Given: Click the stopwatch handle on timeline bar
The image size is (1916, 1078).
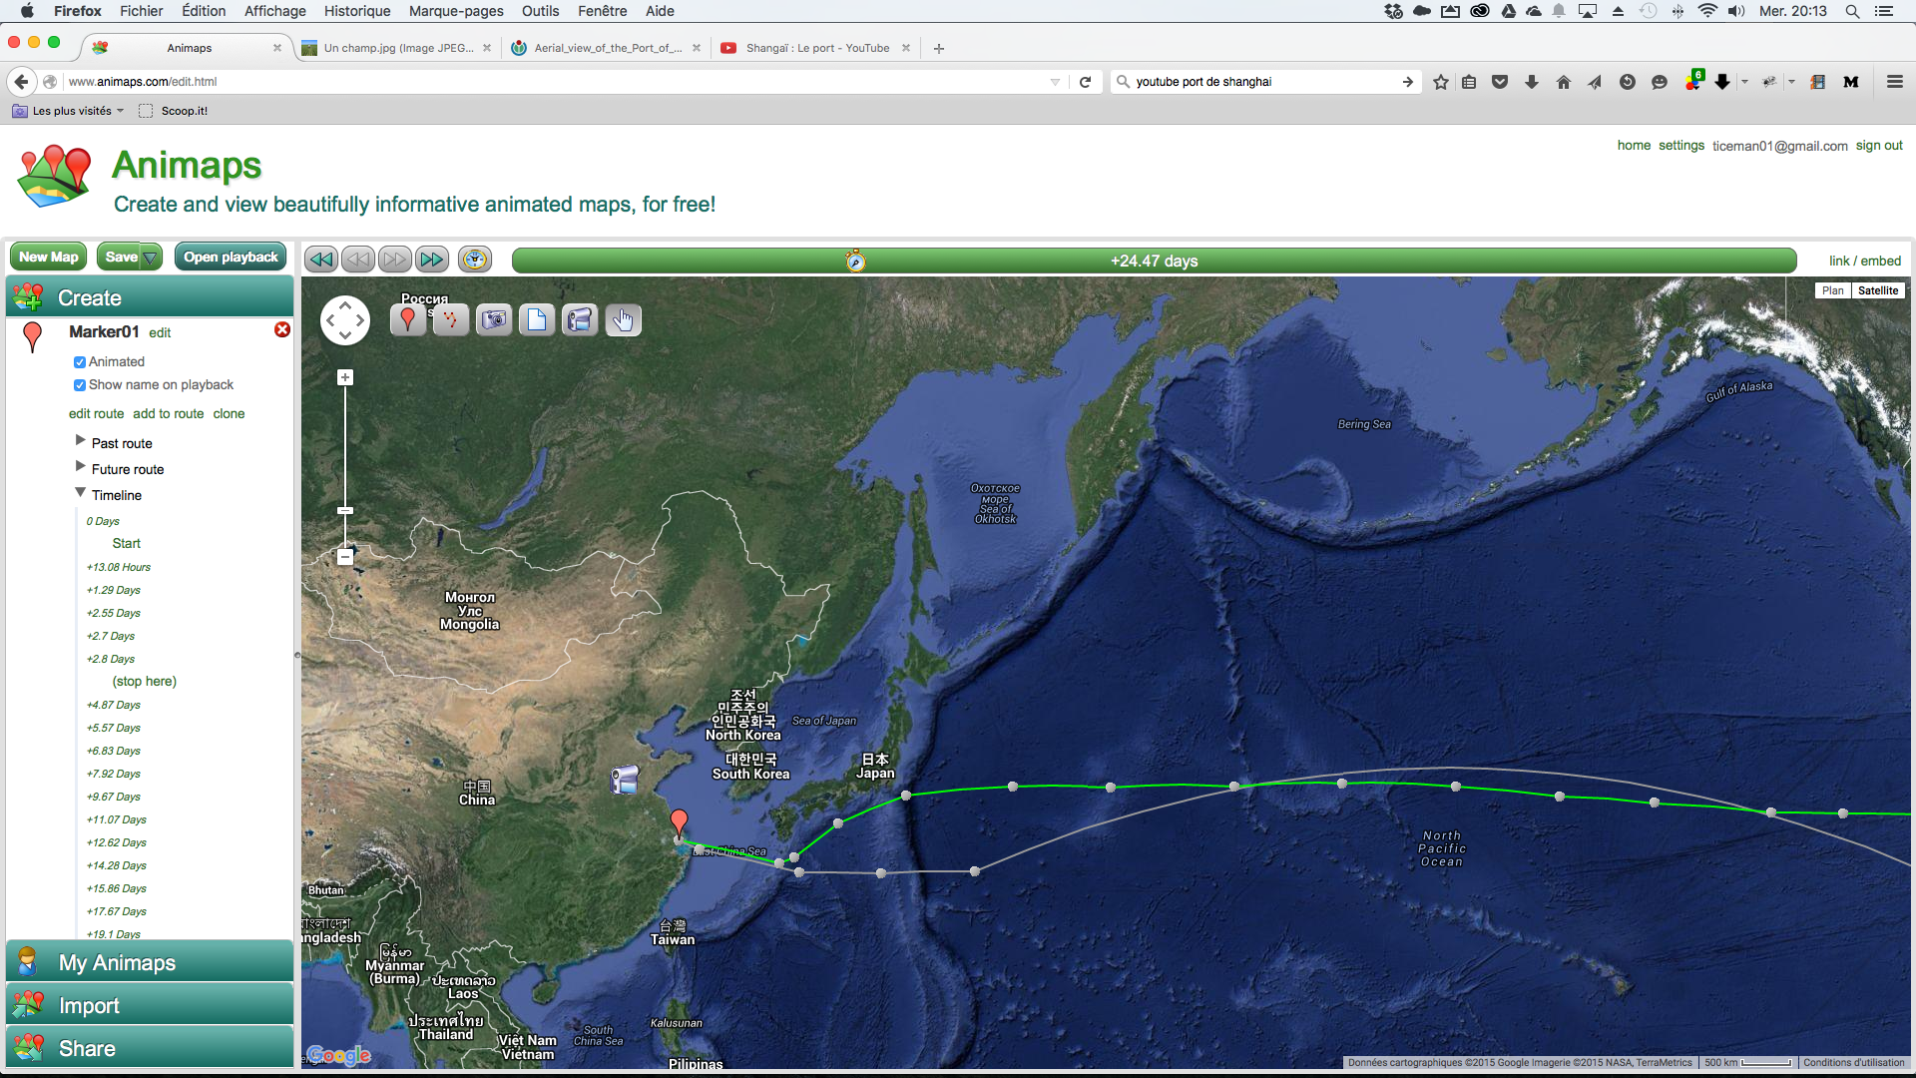Looking at the screenshot, I should pos(855,261).
